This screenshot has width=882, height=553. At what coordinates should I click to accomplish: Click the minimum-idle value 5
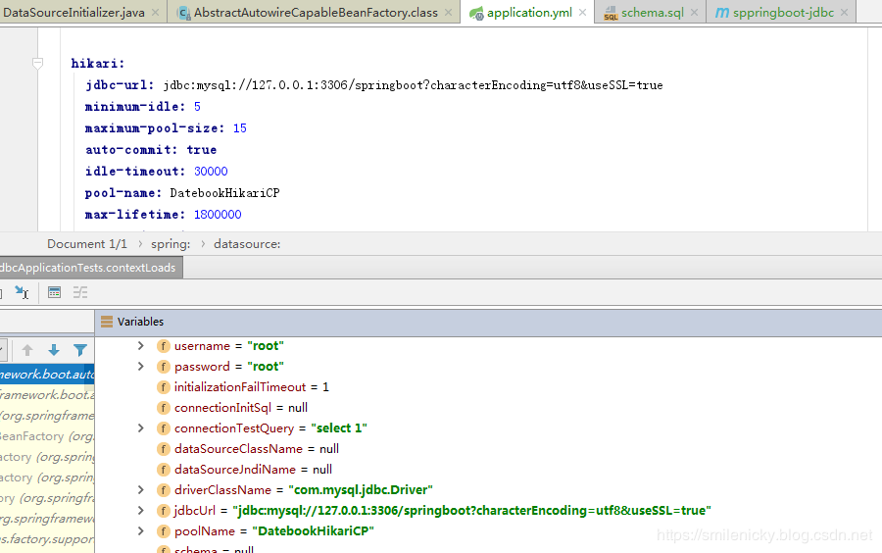pos(197,107)
